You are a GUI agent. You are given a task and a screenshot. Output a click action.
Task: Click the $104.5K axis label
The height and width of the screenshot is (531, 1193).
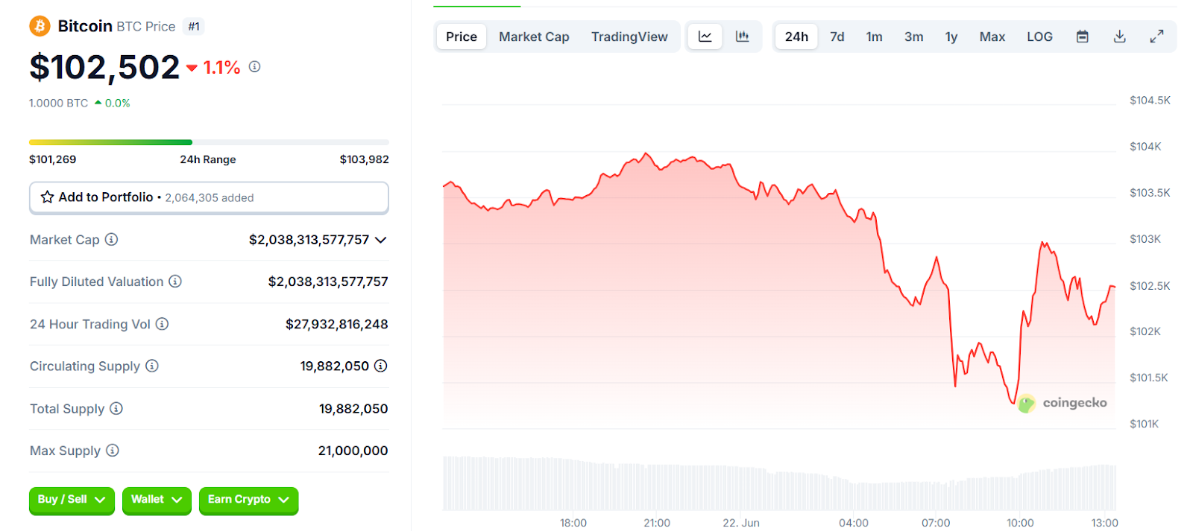coord(1150,101)
